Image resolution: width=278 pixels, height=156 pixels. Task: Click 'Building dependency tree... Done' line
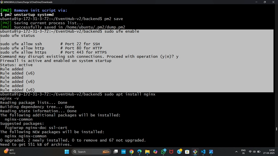pos(37,107)
